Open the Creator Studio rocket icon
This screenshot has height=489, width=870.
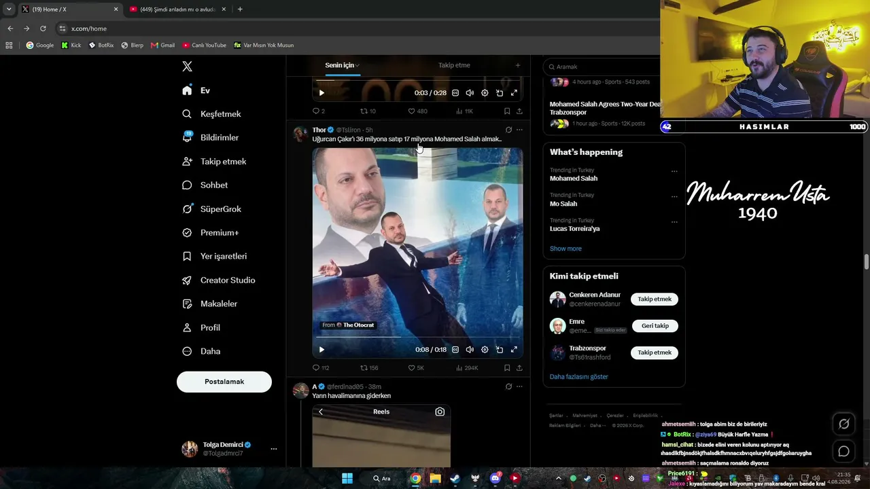(187, 280)
